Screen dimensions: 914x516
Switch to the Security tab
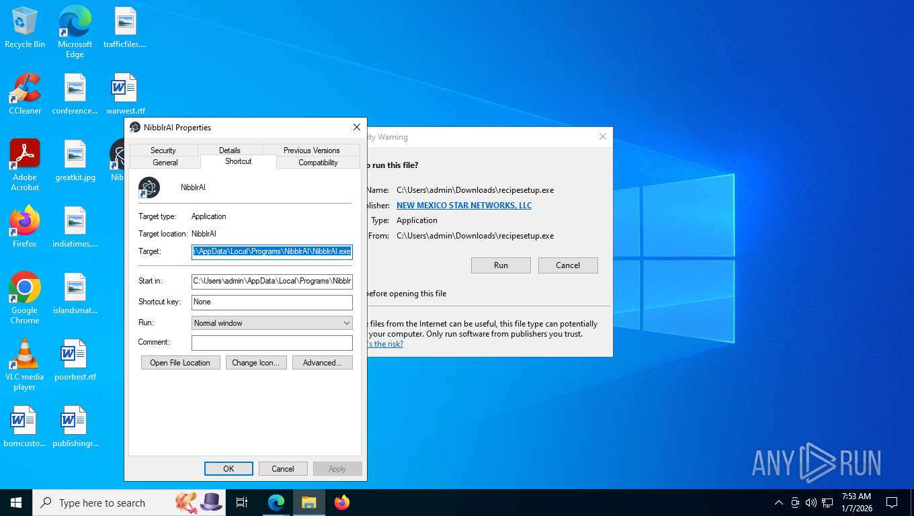pos(163,150)
